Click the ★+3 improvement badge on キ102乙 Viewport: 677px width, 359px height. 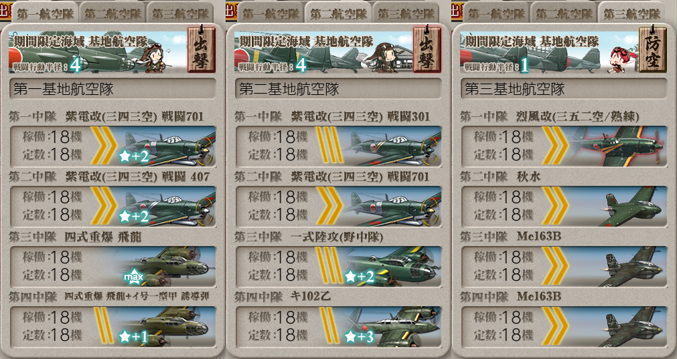pos(359,336)
